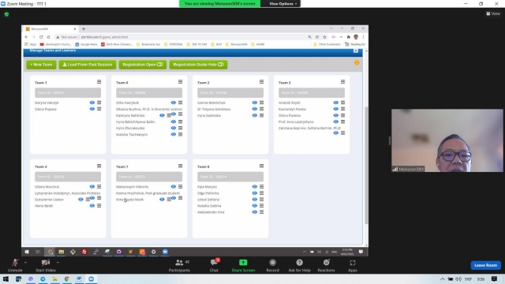Click the Share Screen icon
This screenshot has width=505, height=284.
tap(243, 263)
